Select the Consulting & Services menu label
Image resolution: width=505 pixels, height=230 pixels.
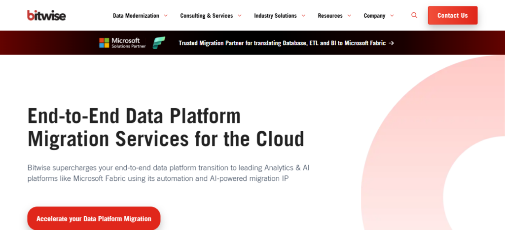click(x=206, y=16)
